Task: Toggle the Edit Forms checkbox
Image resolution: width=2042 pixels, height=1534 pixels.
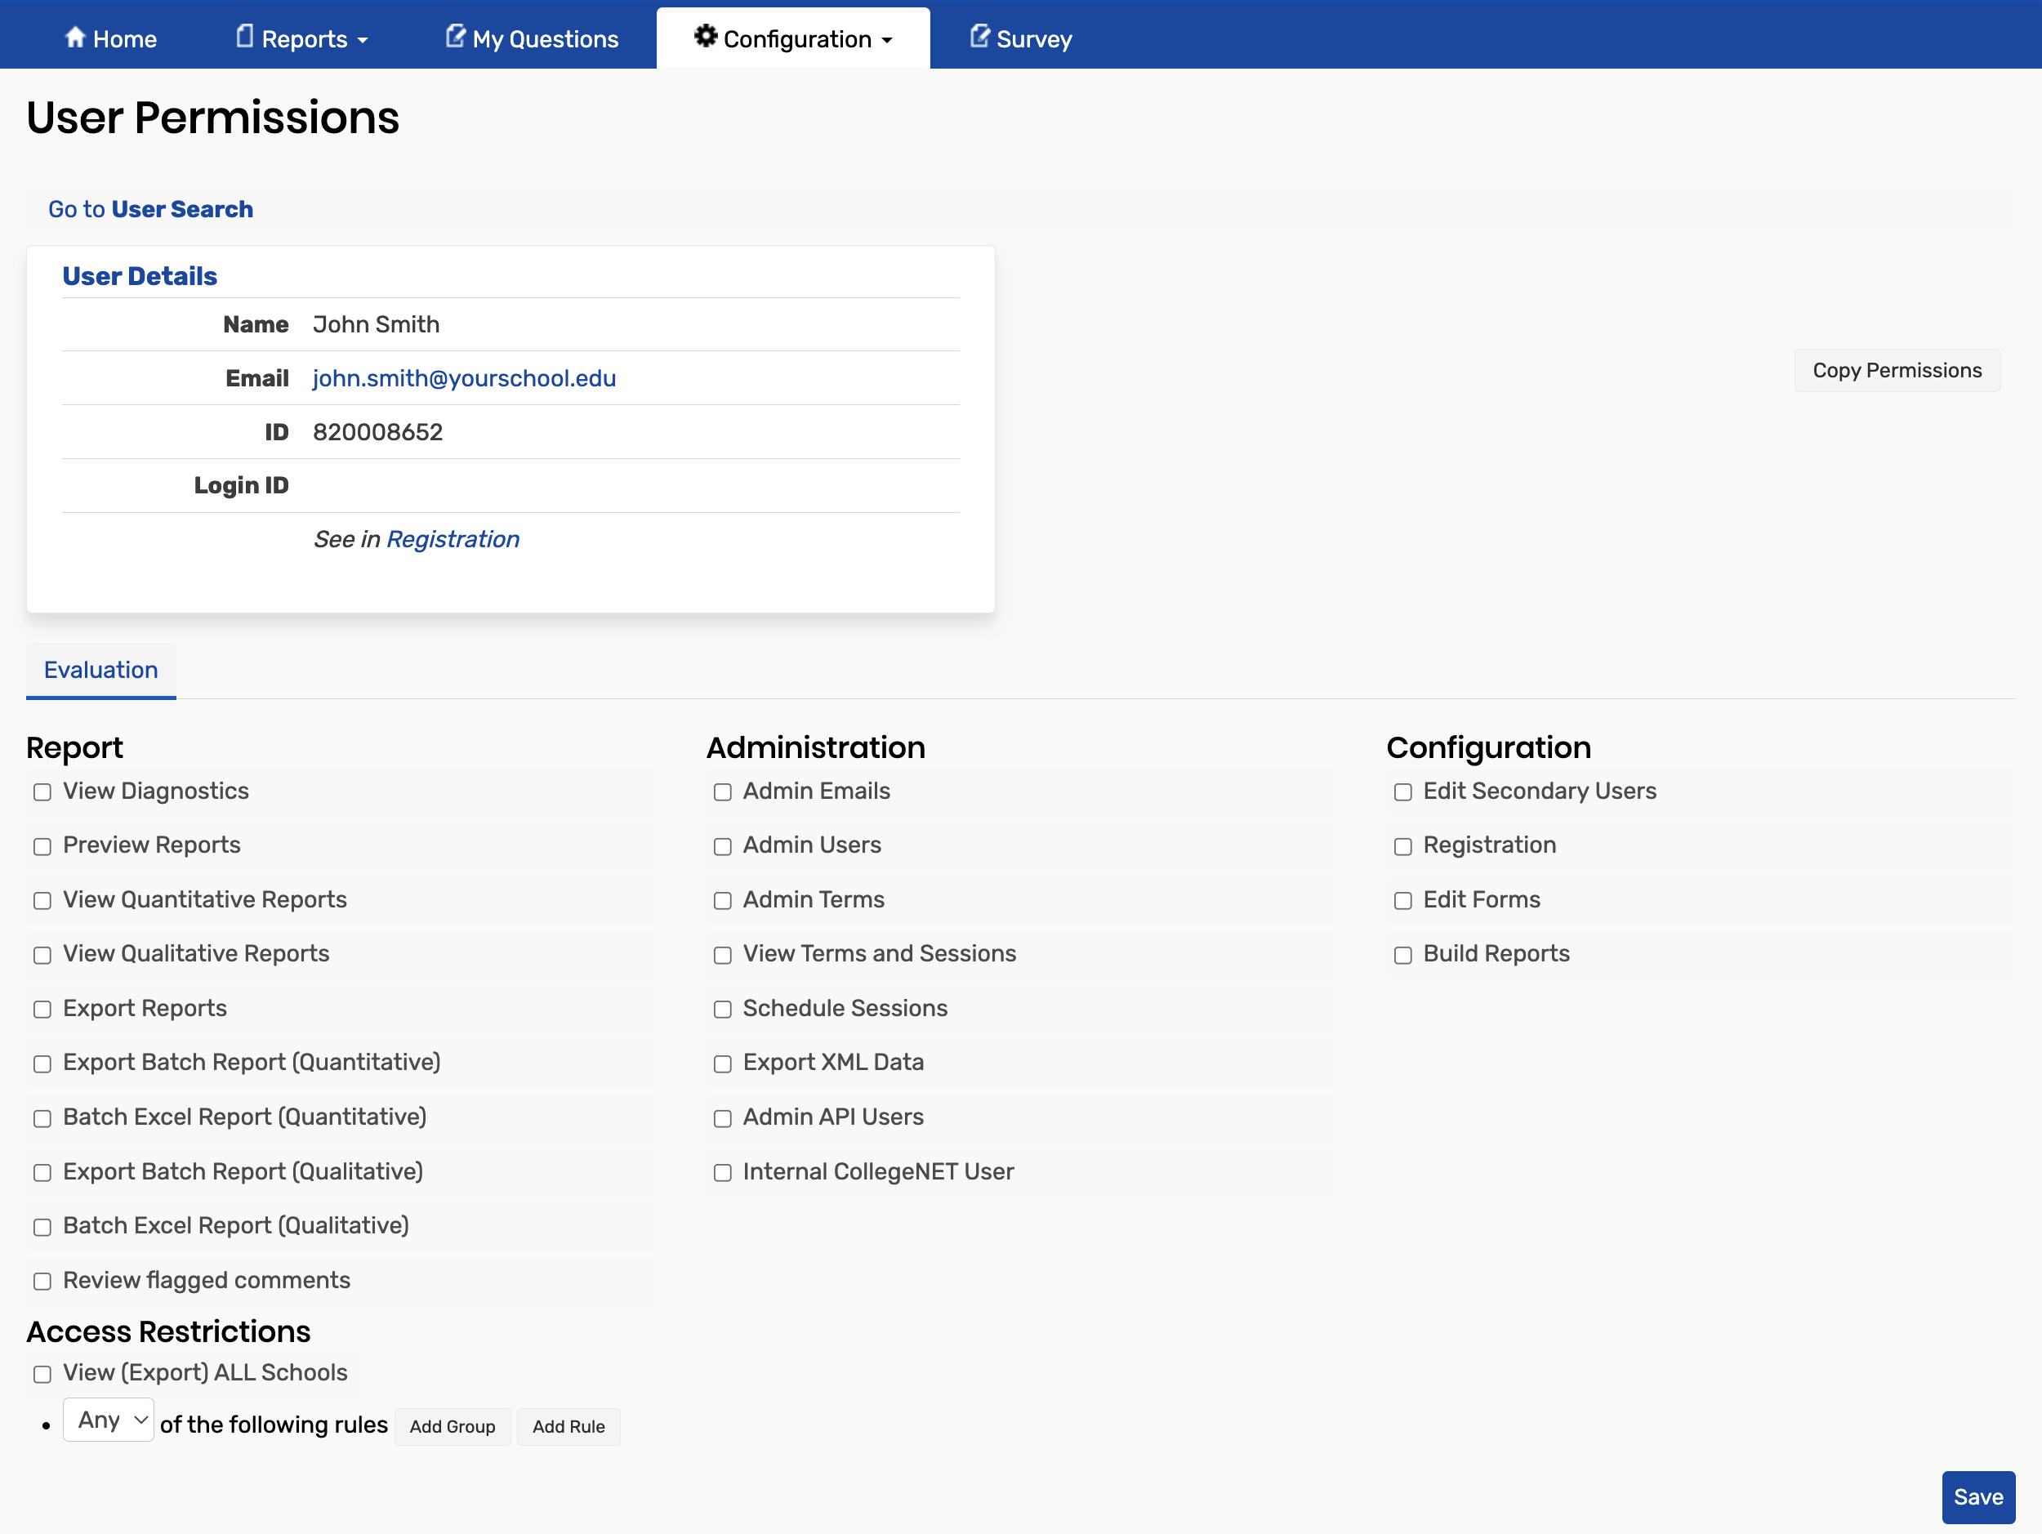Action: (1403, 901)
